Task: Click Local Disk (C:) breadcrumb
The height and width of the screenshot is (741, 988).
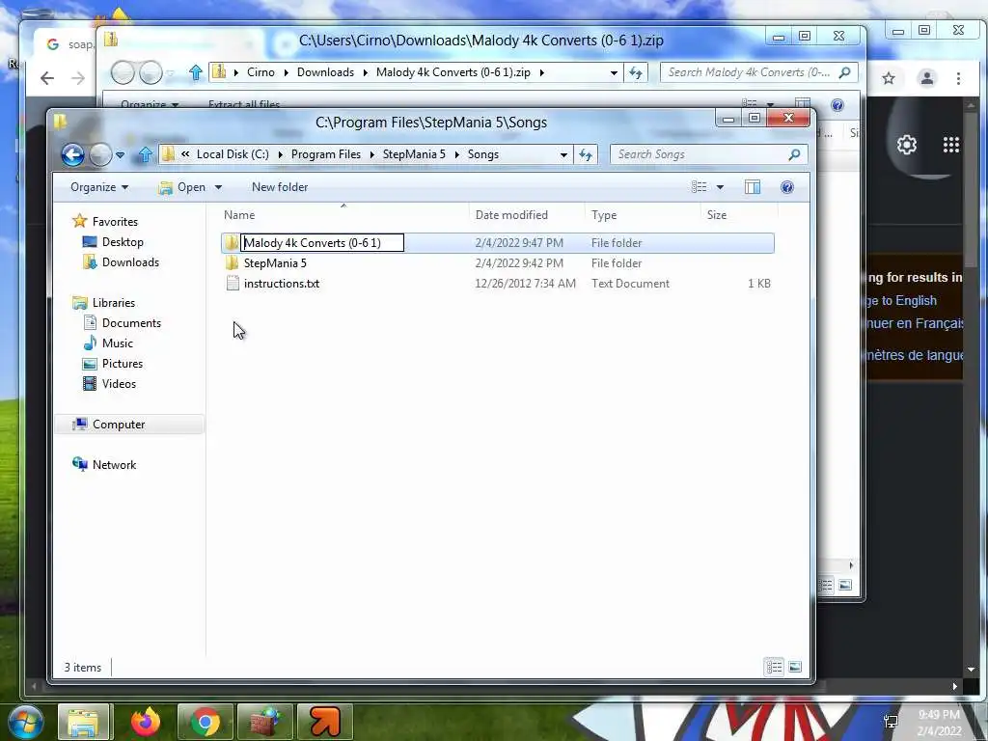Action: [x=233, y=154]
